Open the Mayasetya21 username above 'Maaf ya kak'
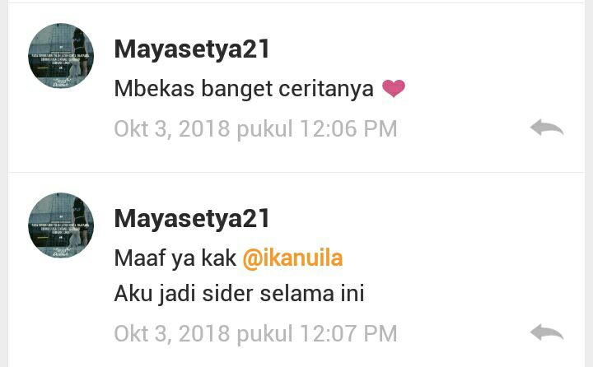This screenshot has height=367, width=593. [192, 219]
